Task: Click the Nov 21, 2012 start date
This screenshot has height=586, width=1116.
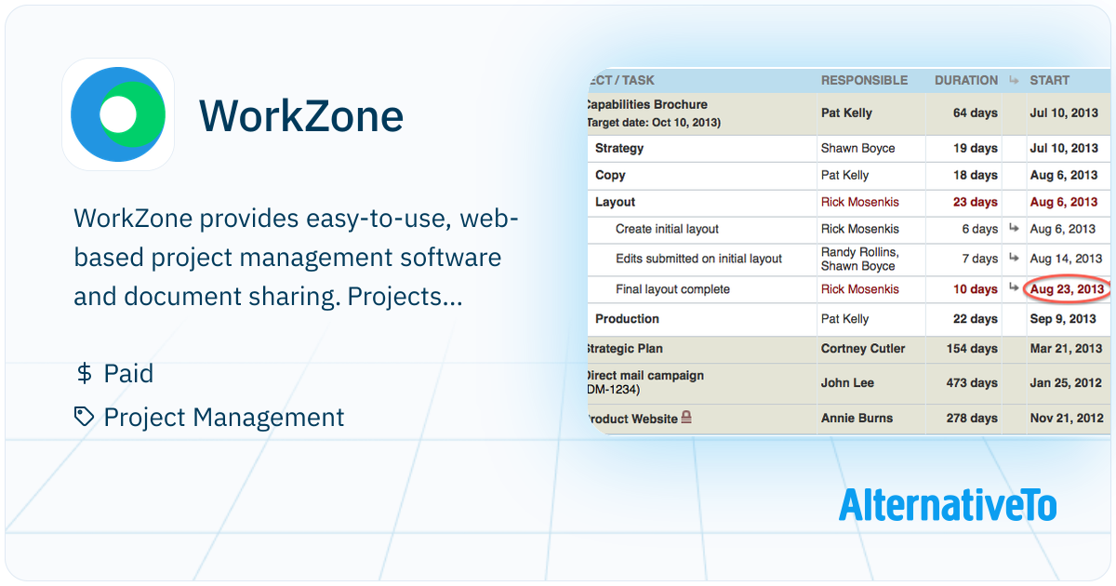Action: (1067, 419)
